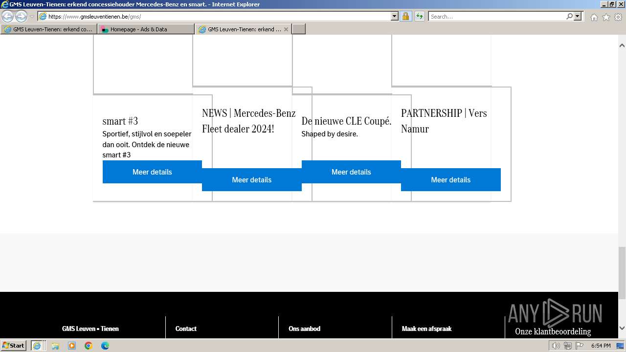Click the Ons aanbod footer heading
The image size is (626, 352).
(x=304, y=329)
